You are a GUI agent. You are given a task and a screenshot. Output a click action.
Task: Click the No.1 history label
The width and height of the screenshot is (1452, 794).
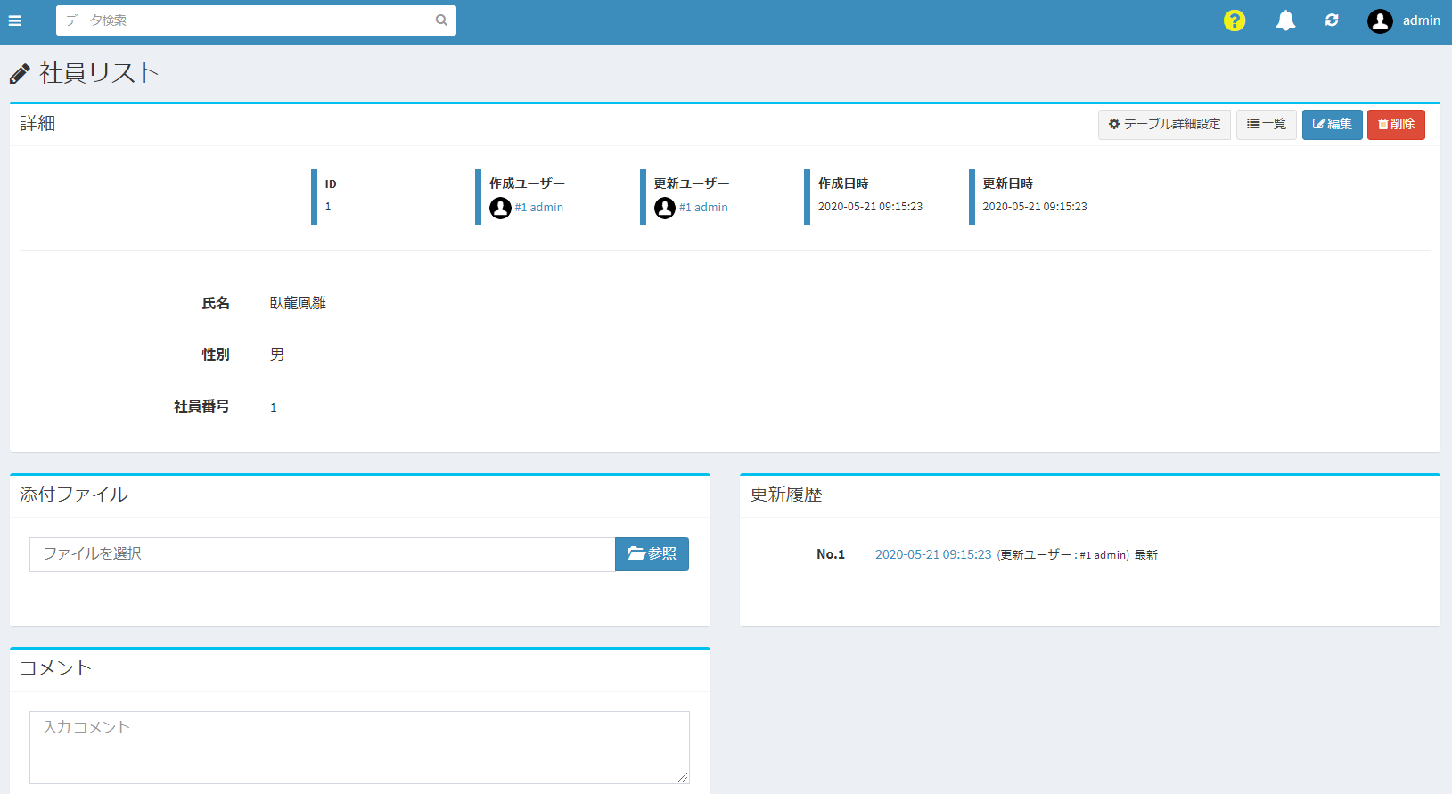831,554
